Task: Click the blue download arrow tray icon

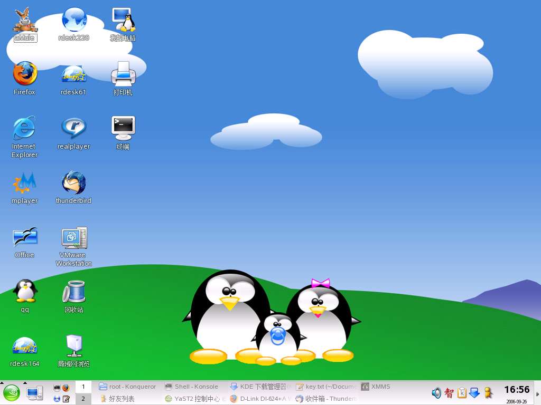Action: click(x=475, y=392)
